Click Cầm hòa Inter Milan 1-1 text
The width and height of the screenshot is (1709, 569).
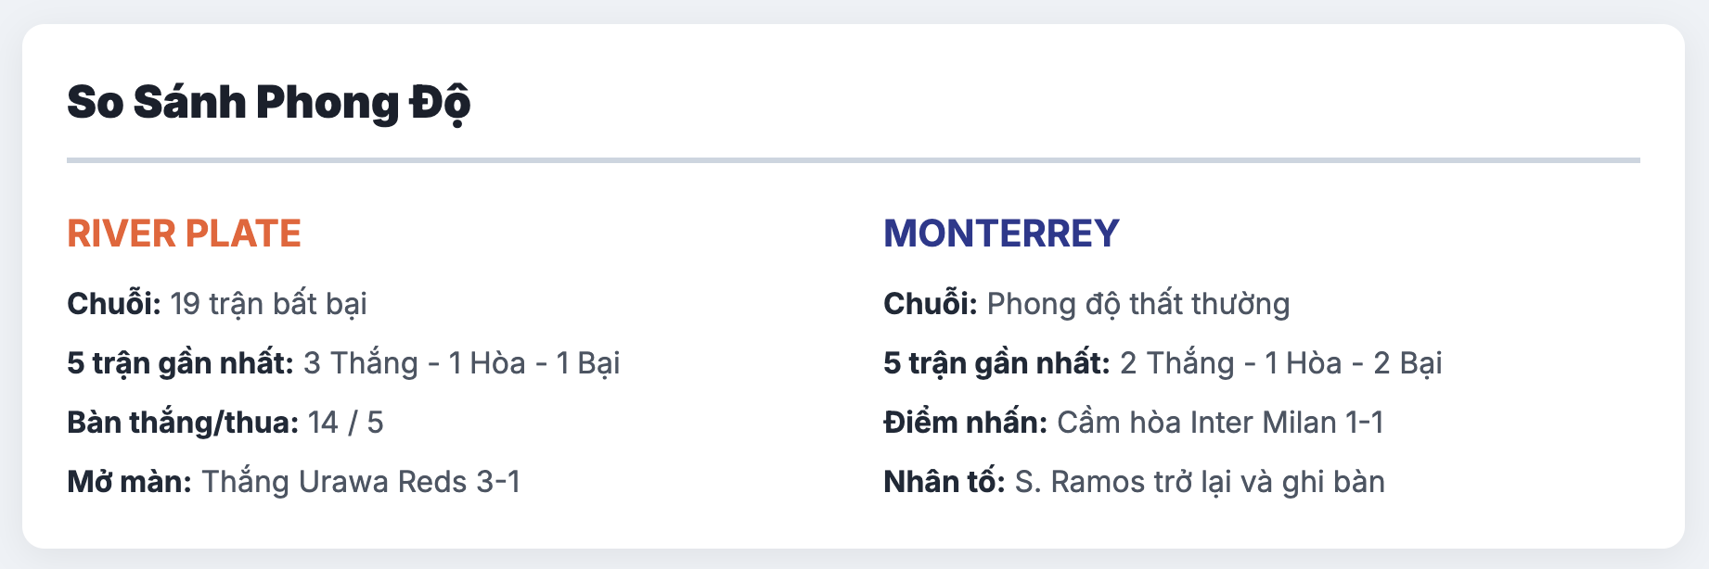point(1220,423)
